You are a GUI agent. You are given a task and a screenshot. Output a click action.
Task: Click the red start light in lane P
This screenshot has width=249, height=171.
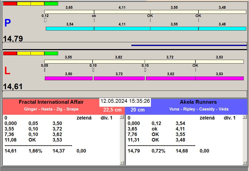click(x=10, y=4)
